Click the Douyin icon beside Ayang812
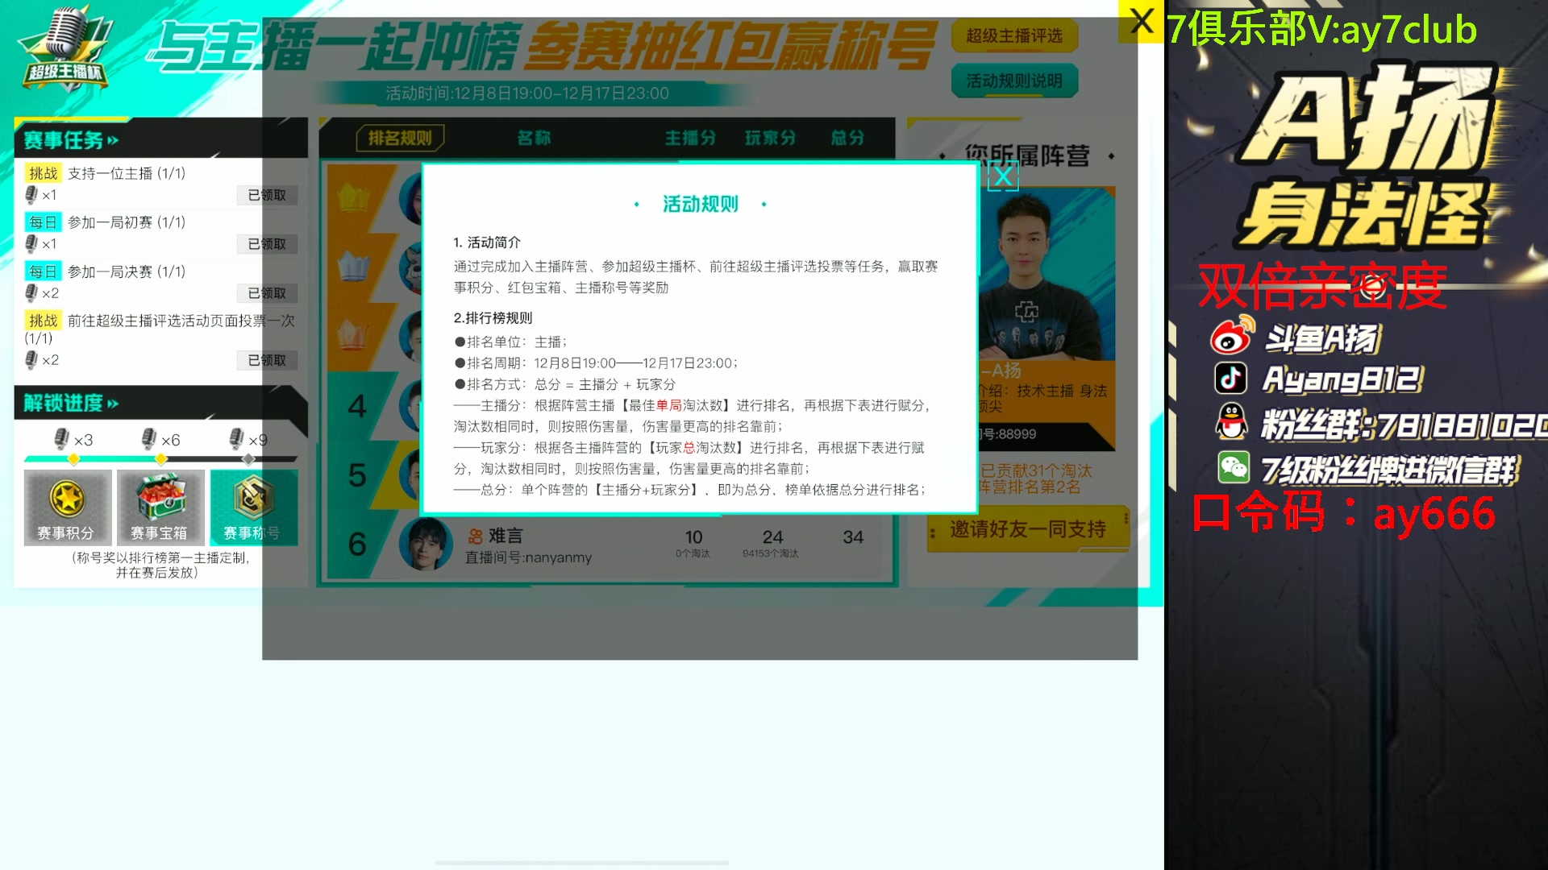This screenshot has height=870, width=1548. pos(1231,379)
